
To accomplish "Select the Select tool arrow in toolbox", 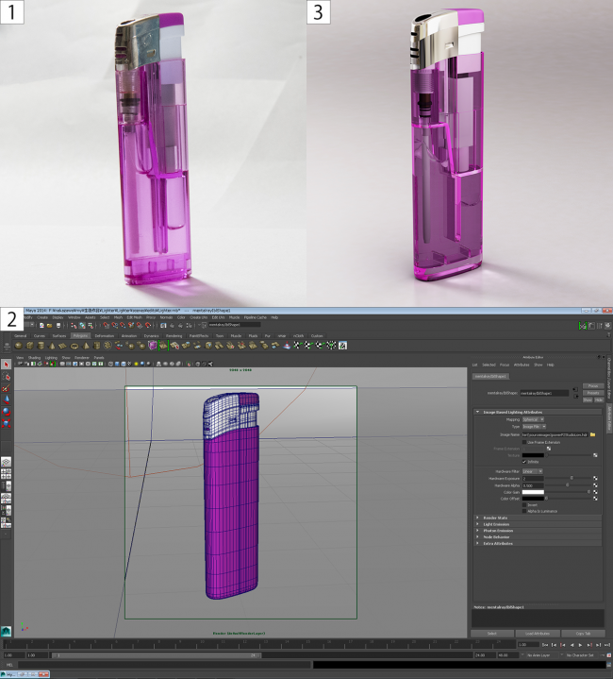I will (x=6, y=364).
